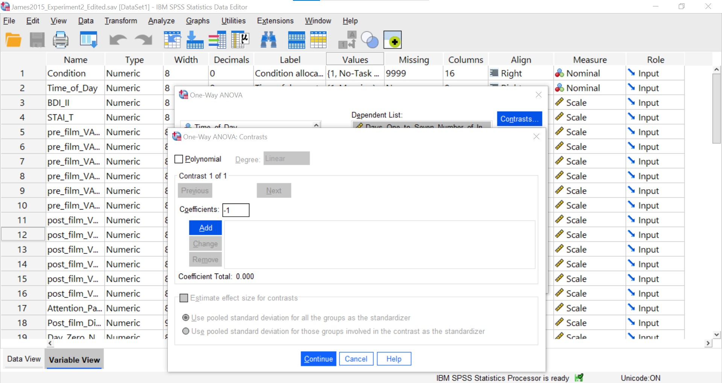Click Scale ruler icon for STAI_T row

pos(560,117)
